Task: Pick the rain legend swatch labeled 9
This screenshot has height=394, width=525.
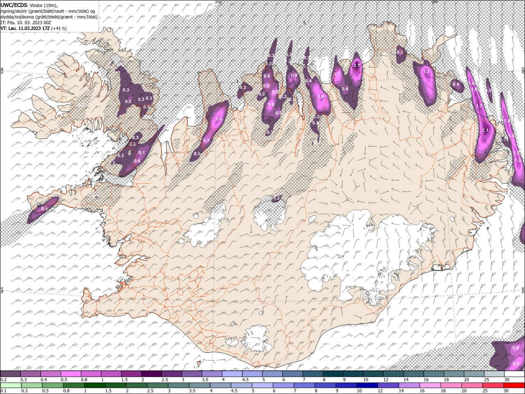Action: (x=346, y=385)
